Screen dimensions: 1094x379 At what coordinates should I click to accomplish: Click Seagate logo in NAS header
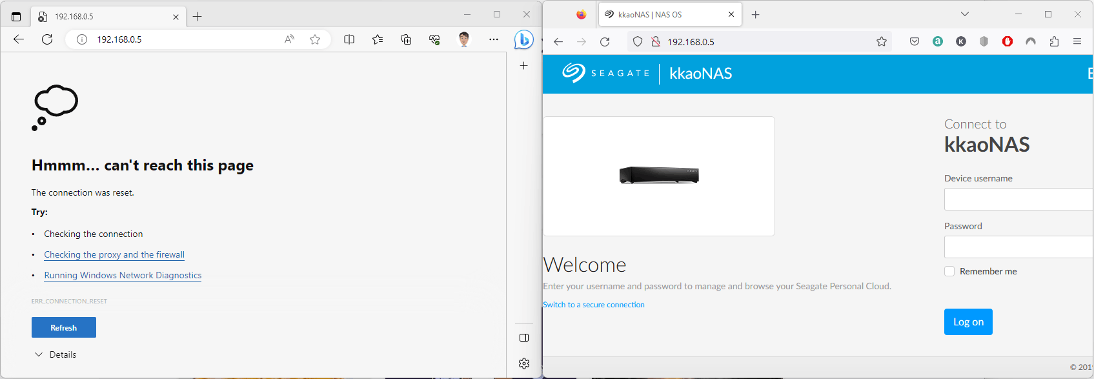click(x=605, y=73)
